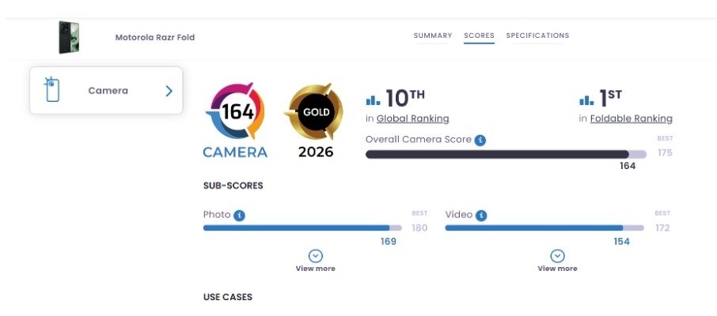Click the Photo info icon
The height and width of the screenshot is (316, 717).
(x=239, y=216)
